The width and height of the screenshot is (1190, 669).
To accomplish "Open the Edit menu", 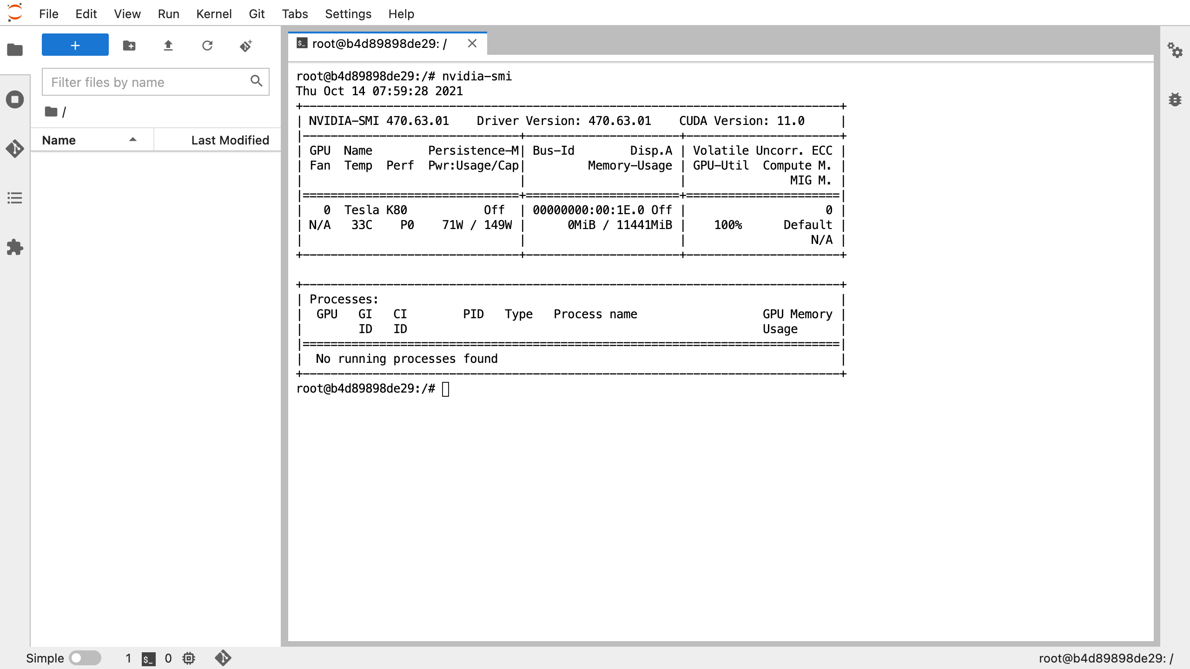I will pos(86,14).
